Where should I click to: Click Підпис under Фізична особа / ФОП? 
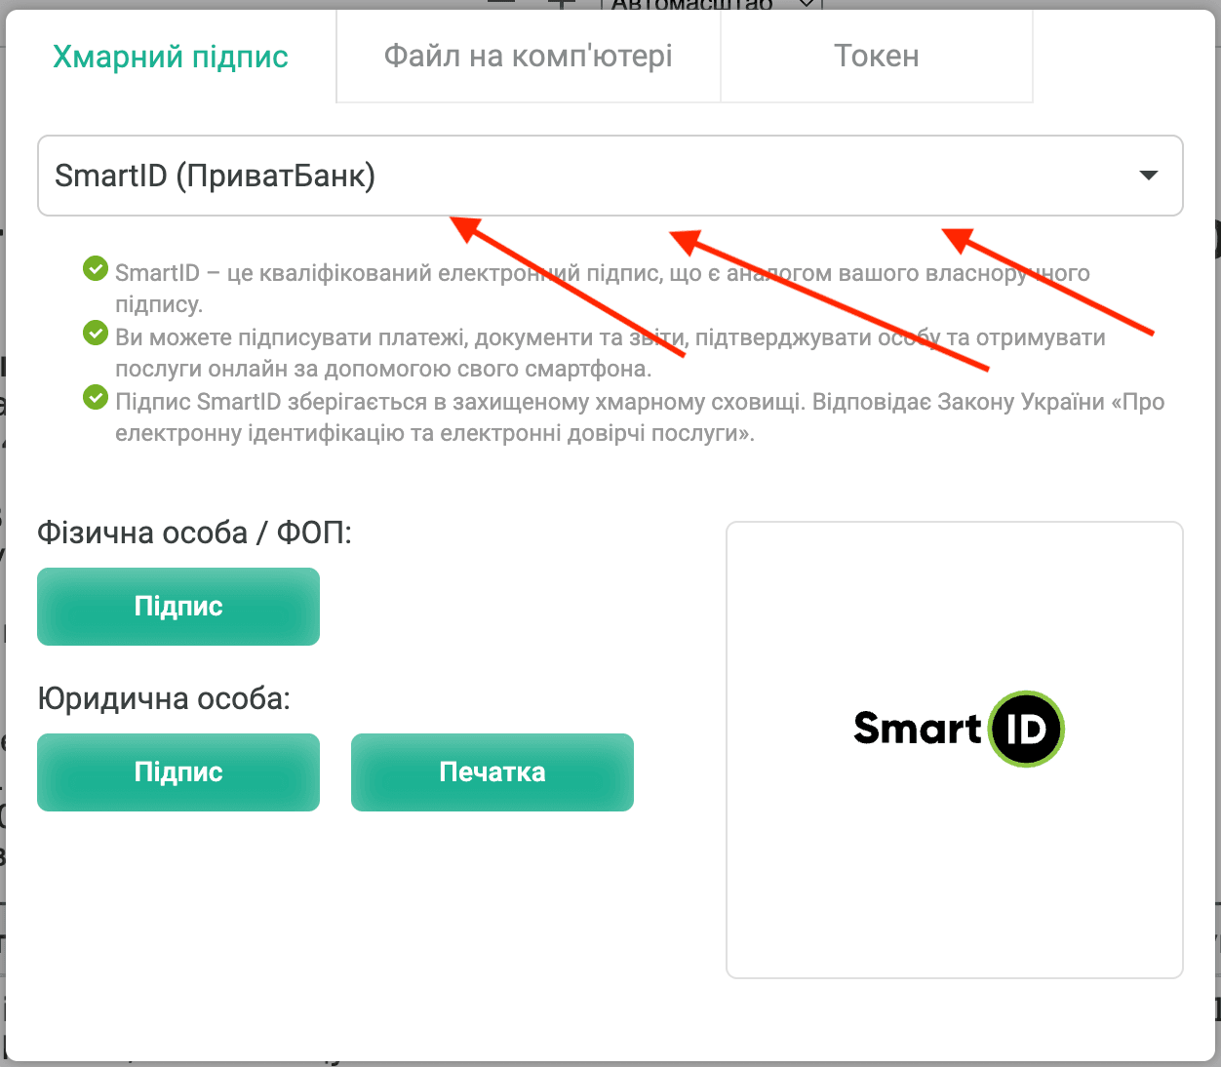[x=178, y=607]
